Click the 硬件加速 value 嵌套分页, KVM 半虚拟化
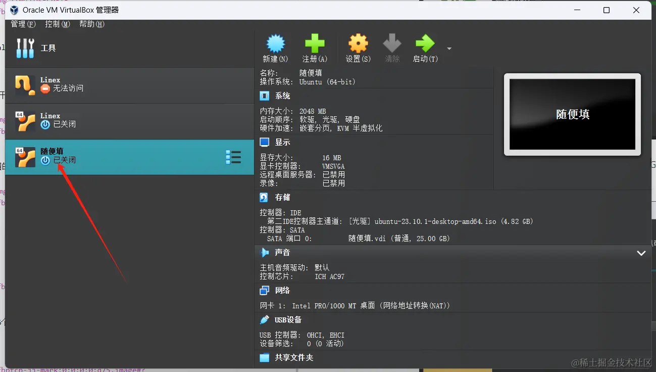The image size is (656, 372). click(341, 128)
